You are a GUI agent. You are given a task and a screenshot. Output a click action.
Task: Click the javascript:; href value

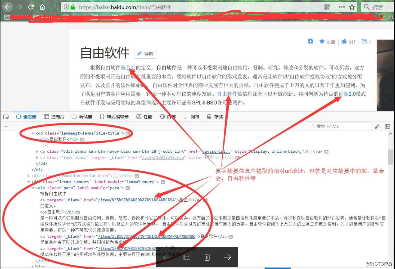216,152
